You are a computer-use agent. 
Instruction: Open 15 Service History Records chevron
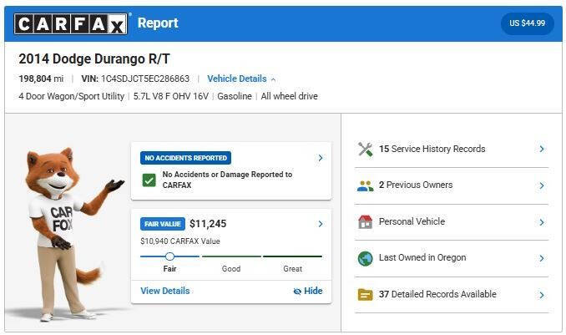542,149
